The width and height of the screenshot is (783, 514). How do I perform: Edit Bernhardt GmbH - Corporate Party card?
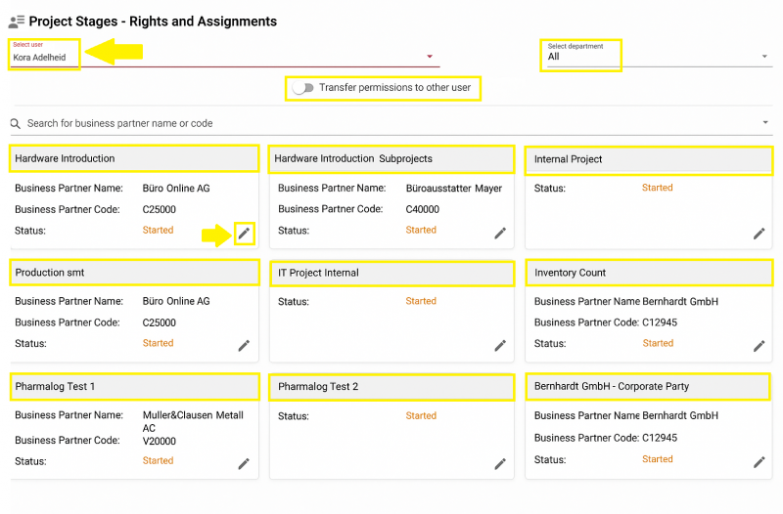[759, 462]
